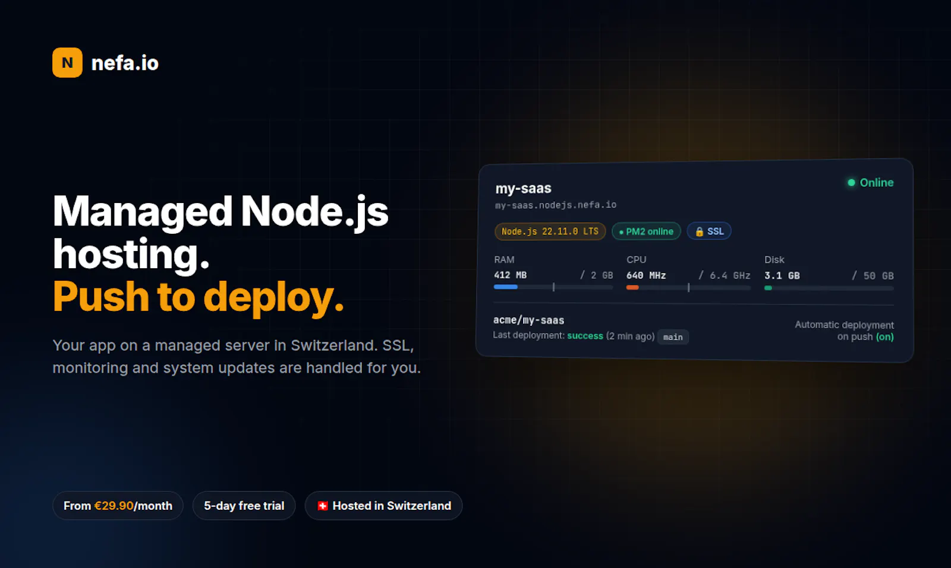Select the Node.js 22.11.0 LTS badge
The height and width of the screenshot is (568, 951).
550,231
